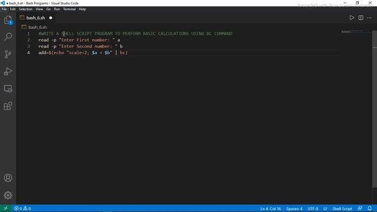Change file encoding UTF-8

coord(313,208)
